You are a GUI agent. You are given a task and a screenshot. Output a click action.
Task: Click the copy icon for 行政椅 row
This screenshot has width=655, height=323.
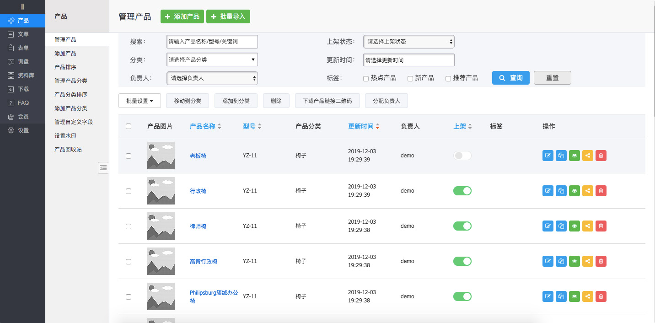(x=561, y=191)
